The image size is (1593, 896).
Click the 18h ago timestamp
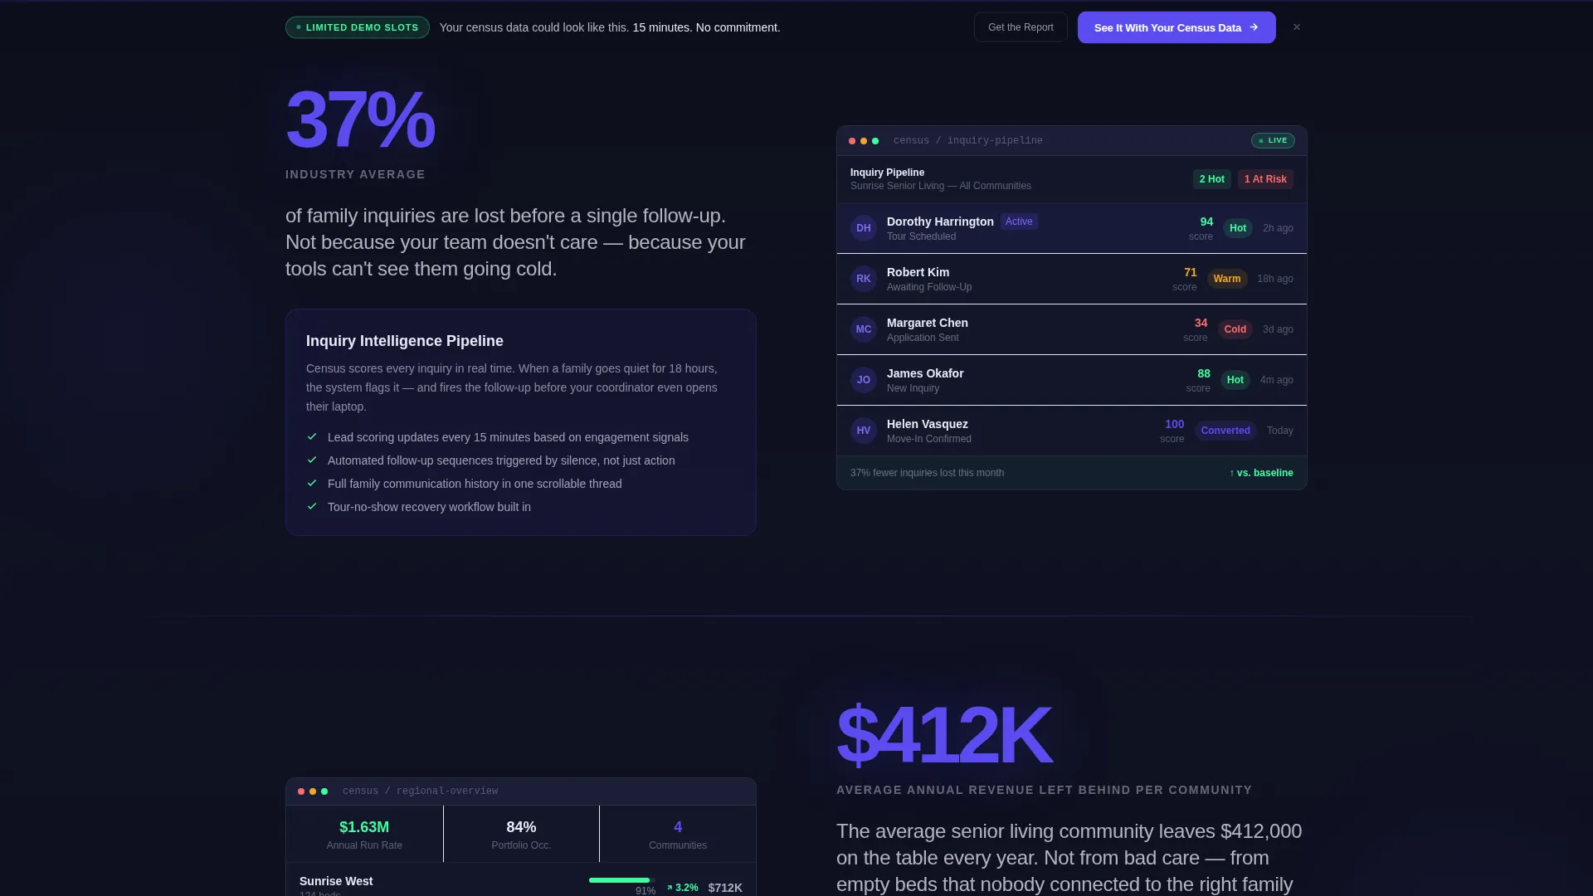[x=1275, y=279]
